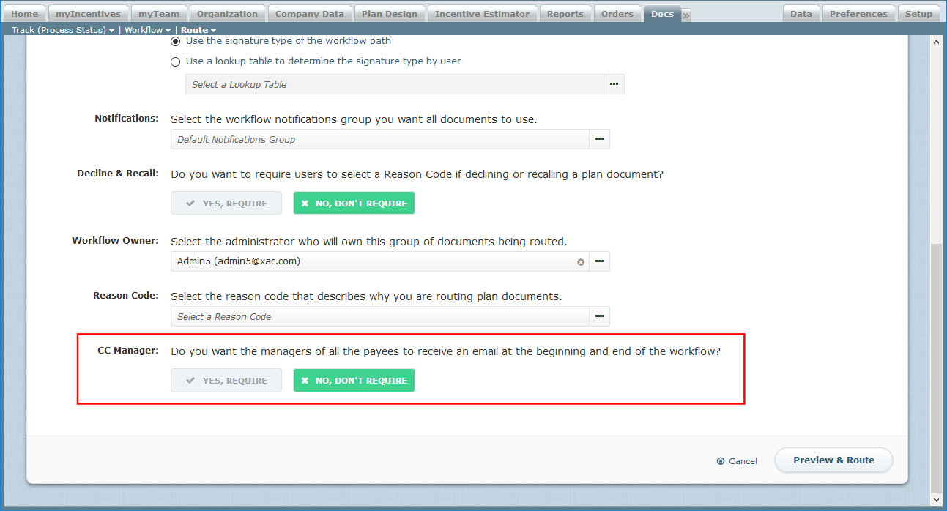Expand the Route dropdown menu

click(198, 30)
